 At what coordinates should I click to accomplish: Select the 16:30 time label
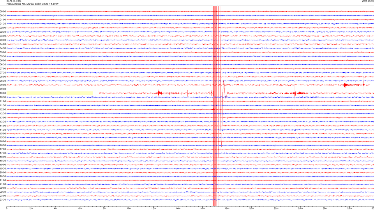click(3, 145)
